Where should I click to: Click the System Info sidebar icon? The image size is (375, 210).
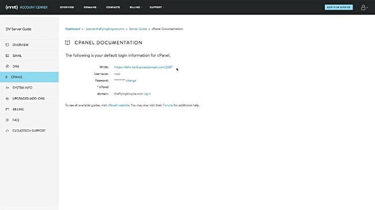pos(7,87)
